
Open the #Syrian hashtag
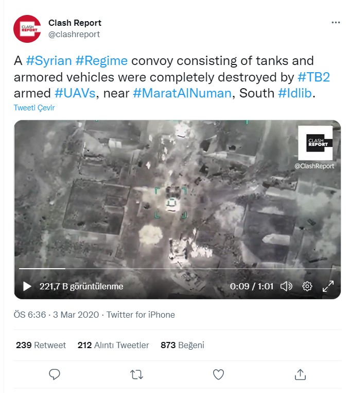coord(49,61)
